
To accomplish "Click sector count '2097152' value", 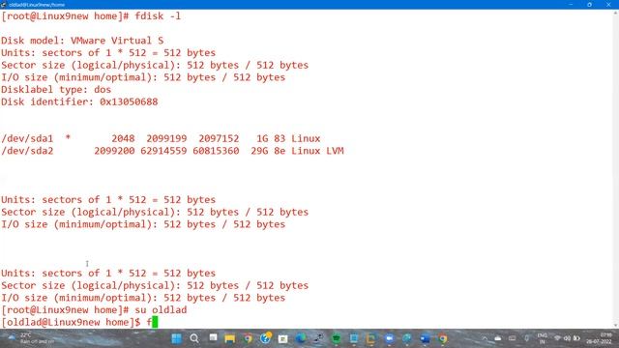I will point(219,138).
